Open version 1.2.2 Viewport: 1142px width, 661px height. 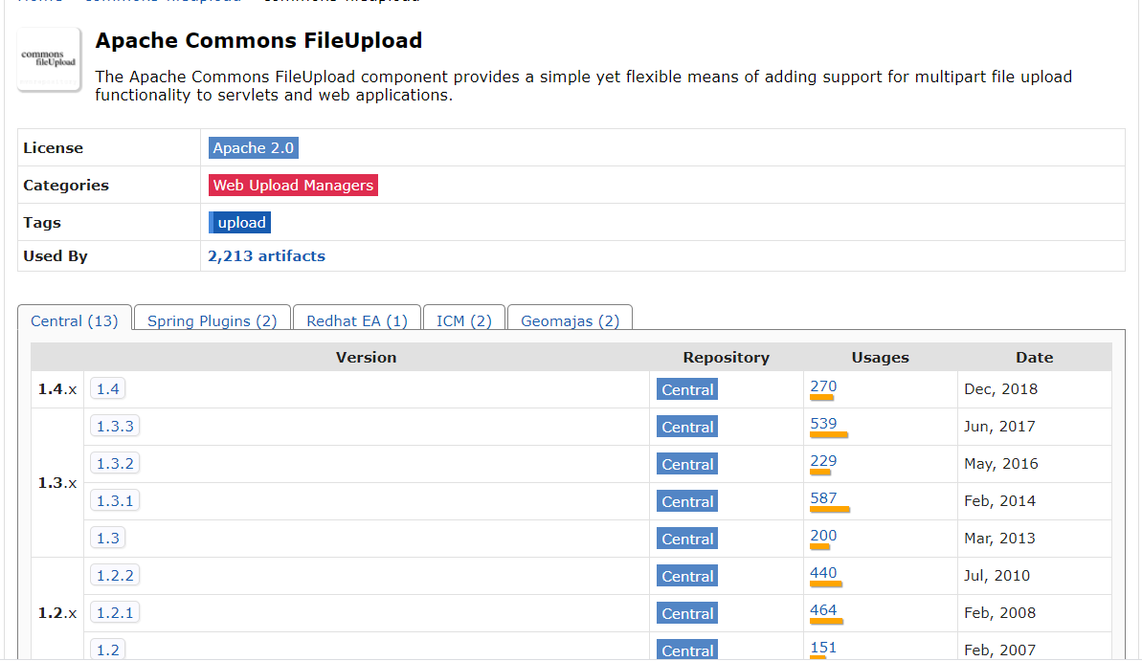(115, 575)
